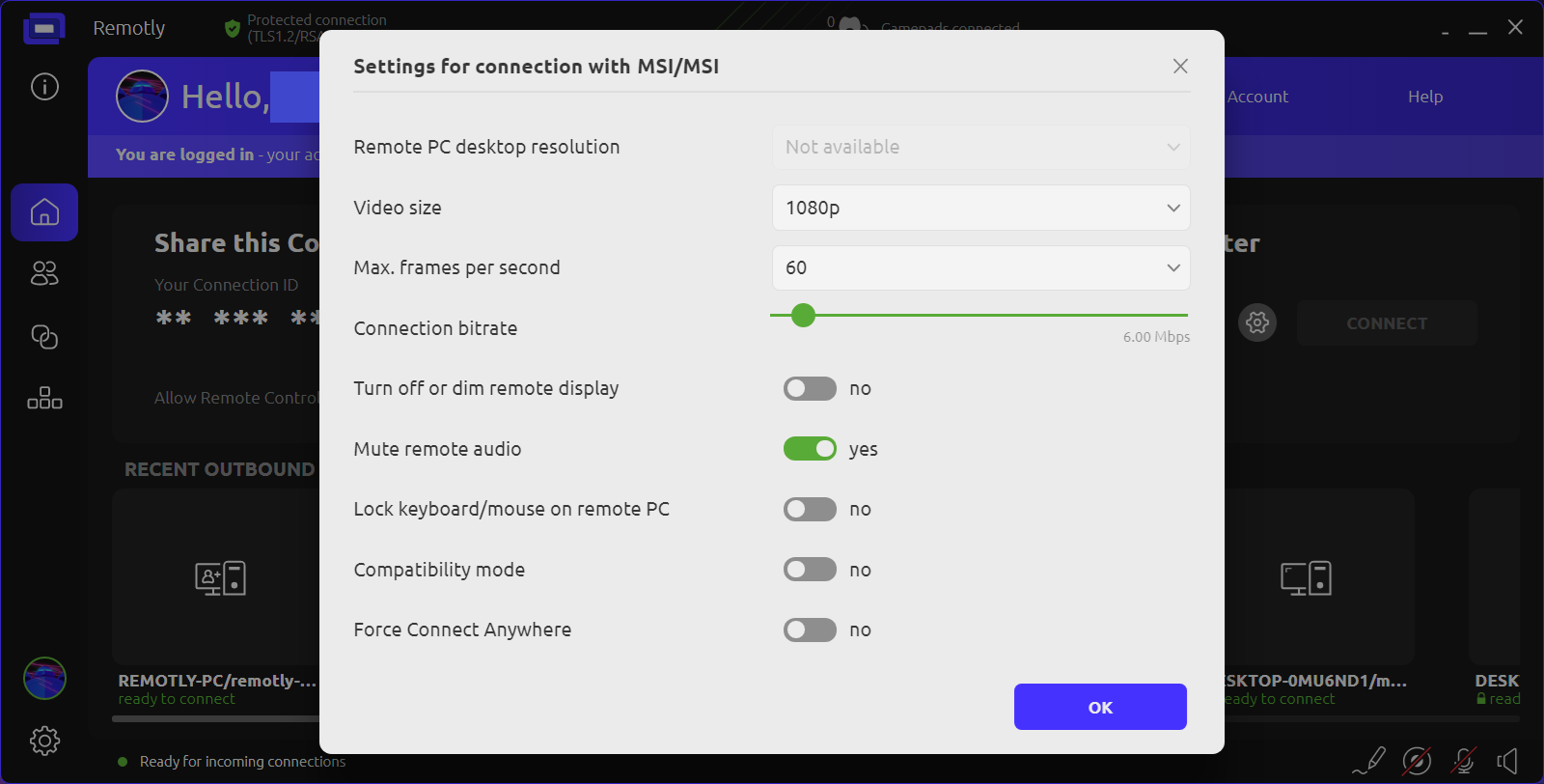Click the Connection bitrate slider handle
This screenshot has height=784, width=1544.
point(803,315)
